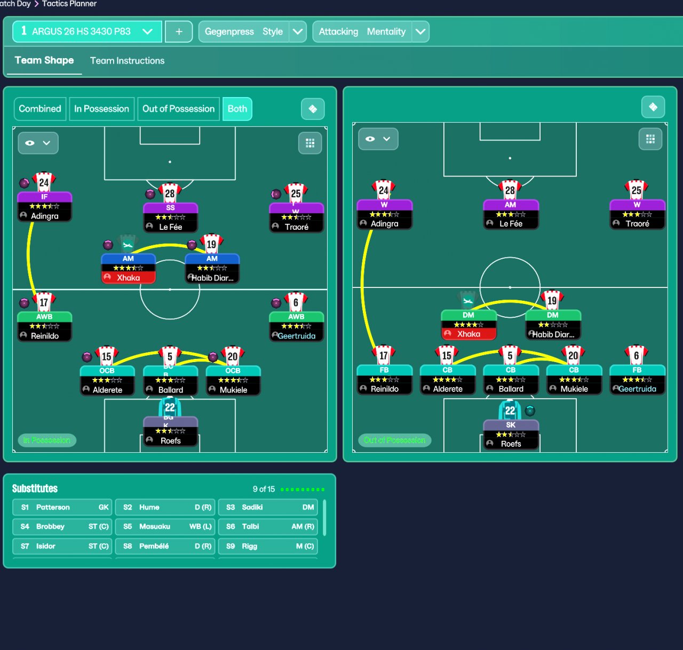Click the 9 of 15 substitutes dot indicator
This screenshot has width=683, height=650.
click(303, 489)
